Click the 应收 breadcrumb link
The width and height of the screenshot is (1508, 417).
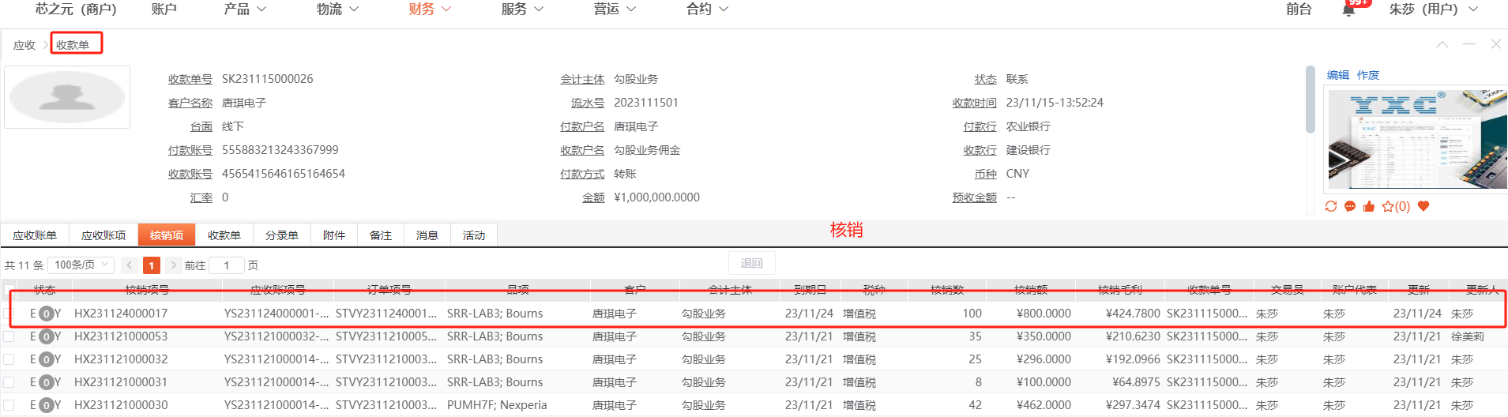click(x=24, y=45)
